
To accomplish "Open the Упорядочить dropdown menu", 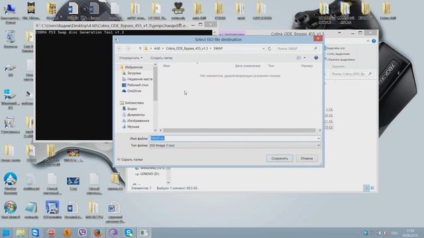I will (131, 58).
